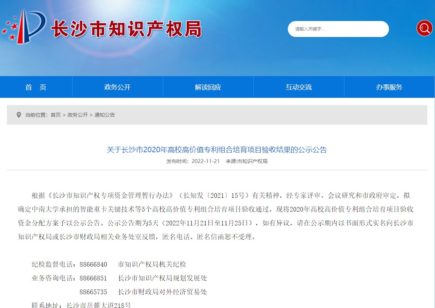This screenshot has height=308, width=435.
Task: Click phone number 88666851
Action: (93, 278)
